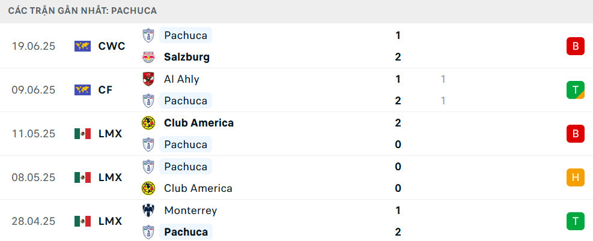Open the Monterrey team link

pyautogui.click(x=190, y=210)
